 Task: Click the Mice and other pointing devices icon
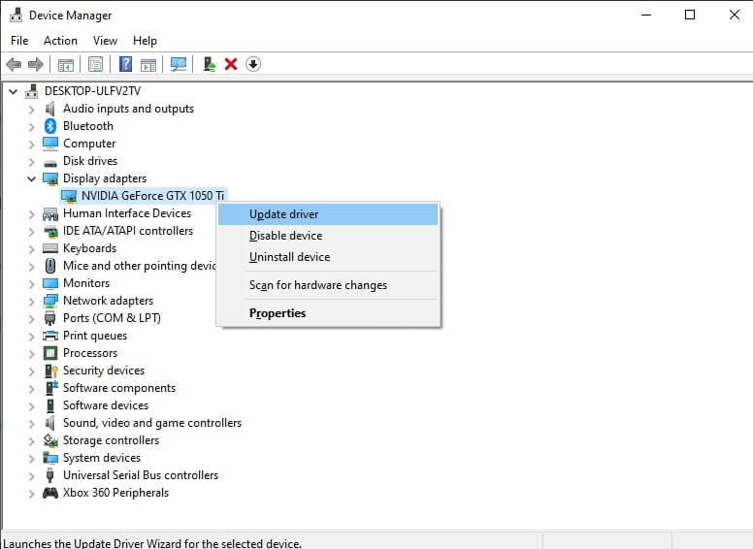[50, 266]
